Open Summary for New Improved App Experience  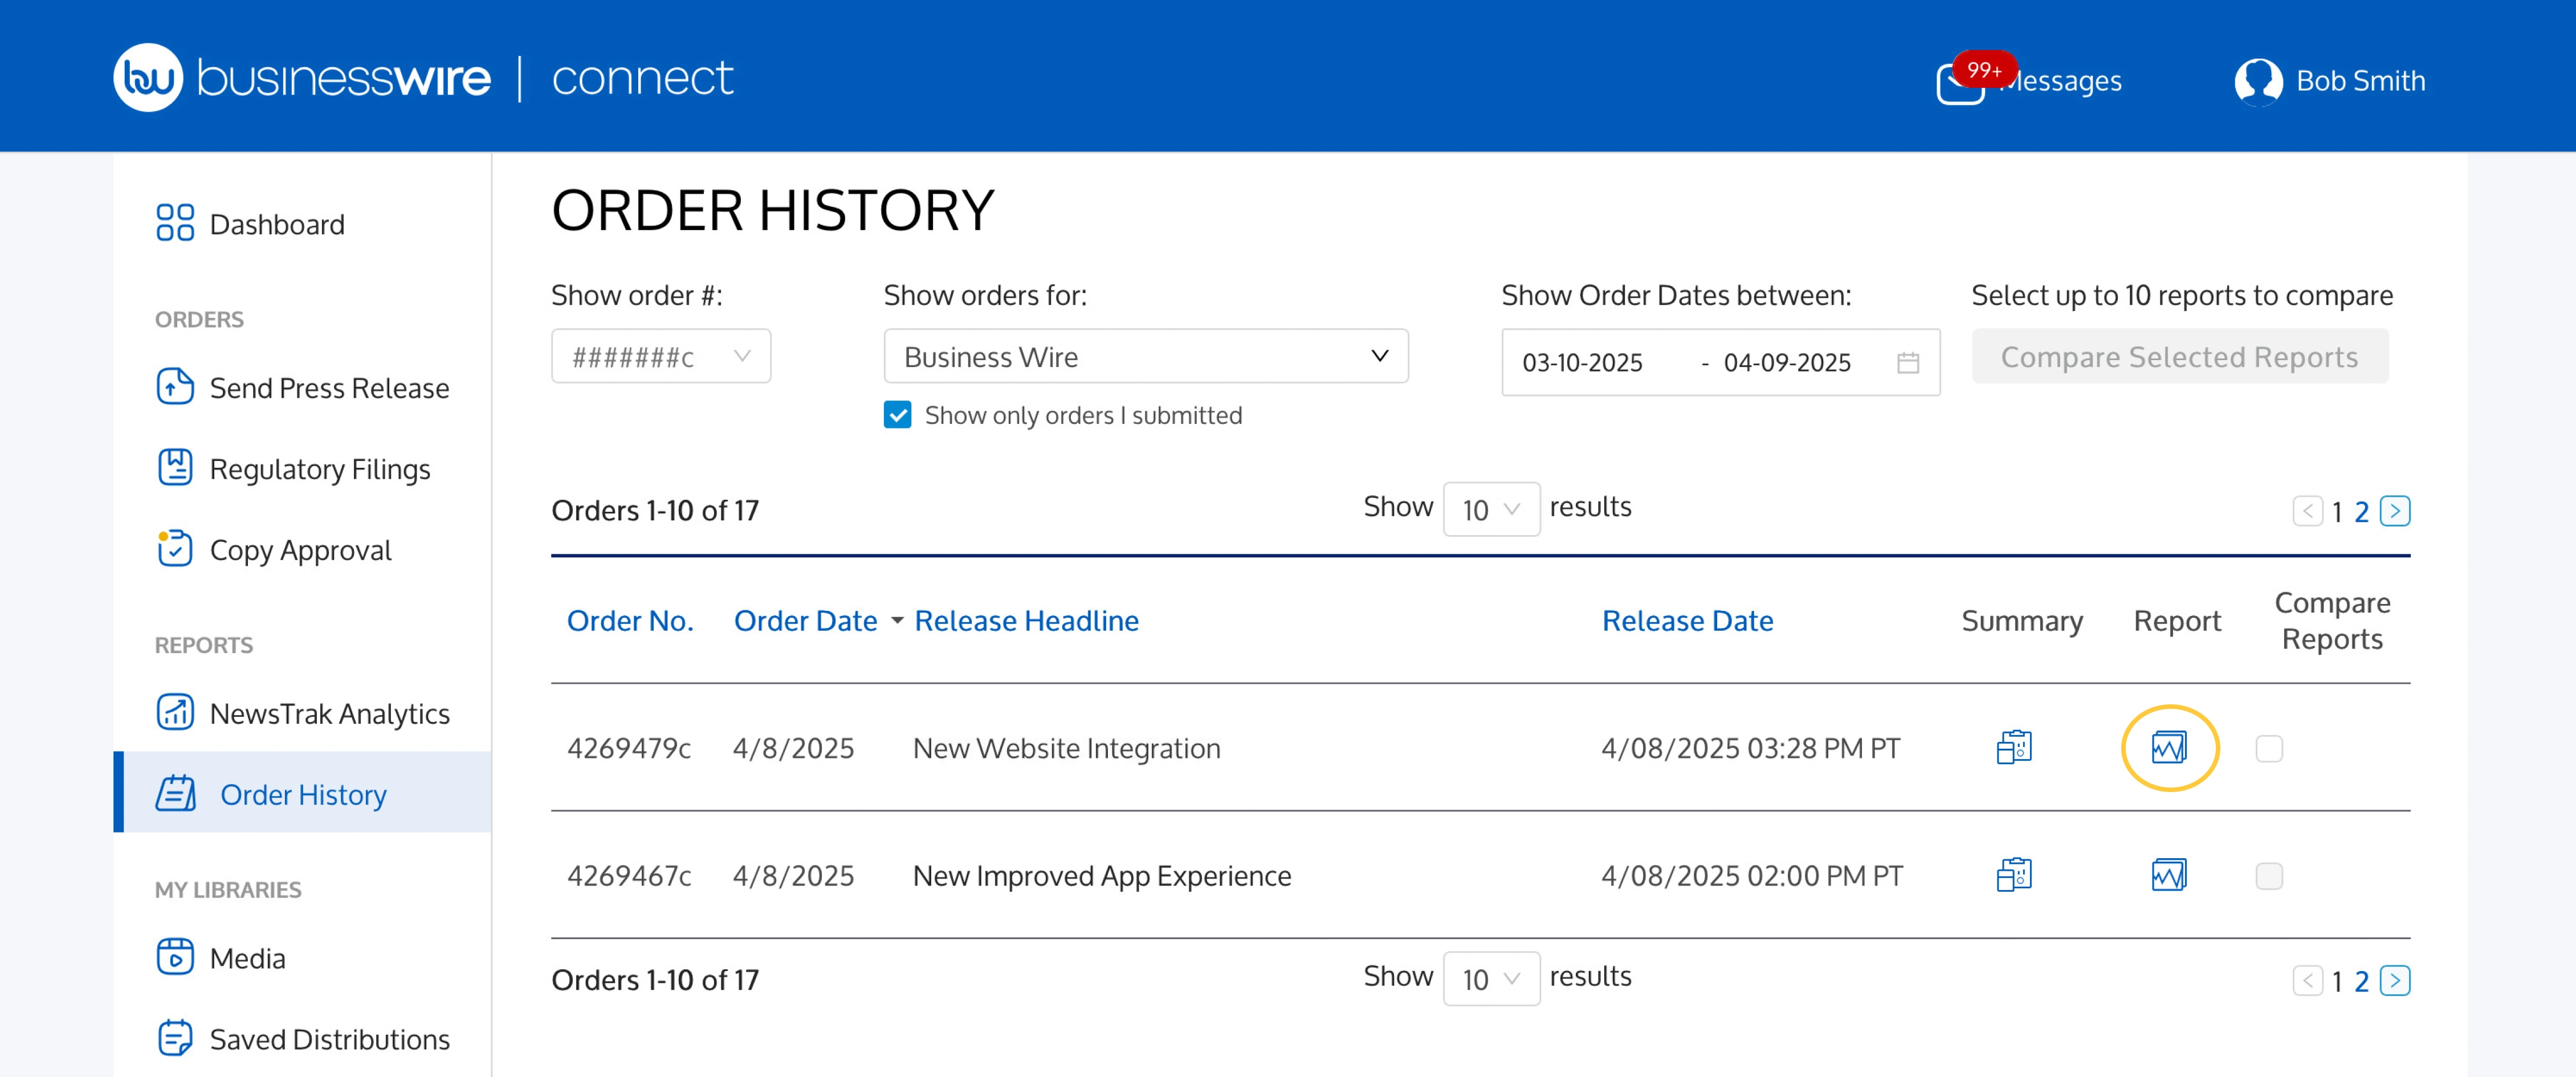pyautogui.click(x=2014, y=875)
